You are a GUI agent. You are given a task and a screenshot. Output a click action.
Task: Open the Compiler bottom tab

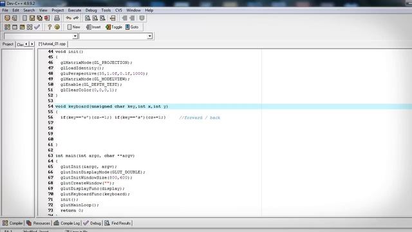13,223
